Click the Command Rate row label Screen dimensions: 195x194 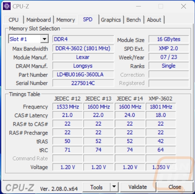(30, 158)
